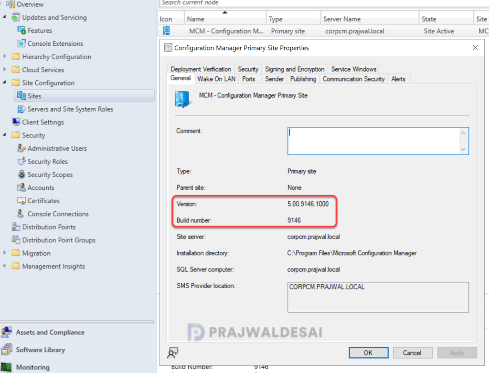Screen dimensions: 489x373
Task: Click the Migration folder icon
Action: [15, 253]
